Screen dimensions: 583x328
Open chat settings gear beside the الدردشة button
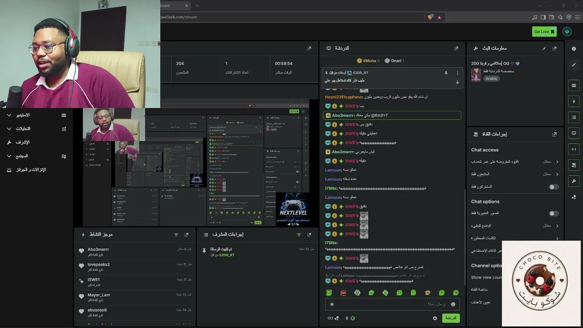435,318
